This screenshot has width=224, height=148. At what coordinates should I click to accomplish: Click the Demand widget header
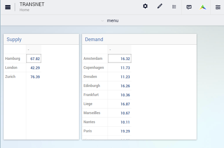139,39
